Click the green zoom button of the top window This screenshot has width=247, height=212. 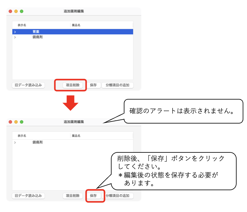[21, 11]
